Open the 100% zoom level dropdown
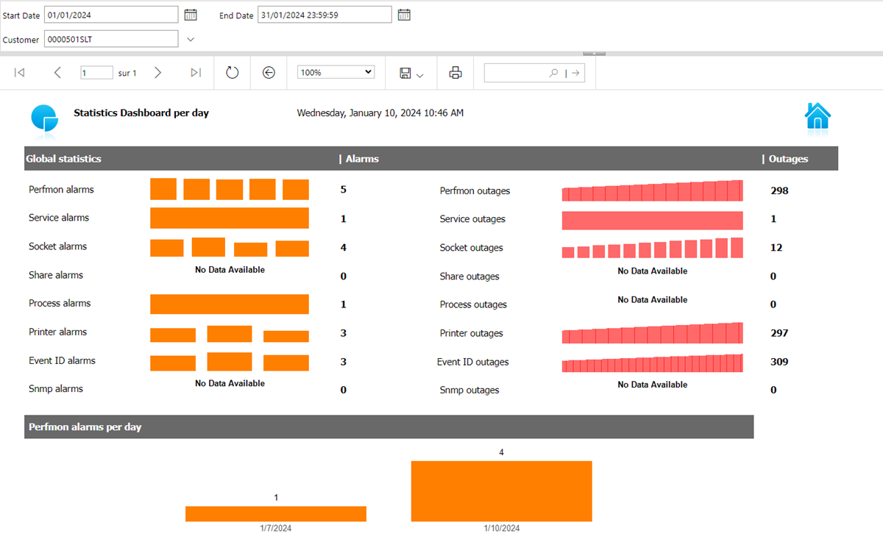This screenshot has width=883, height=542. point(336,73)
